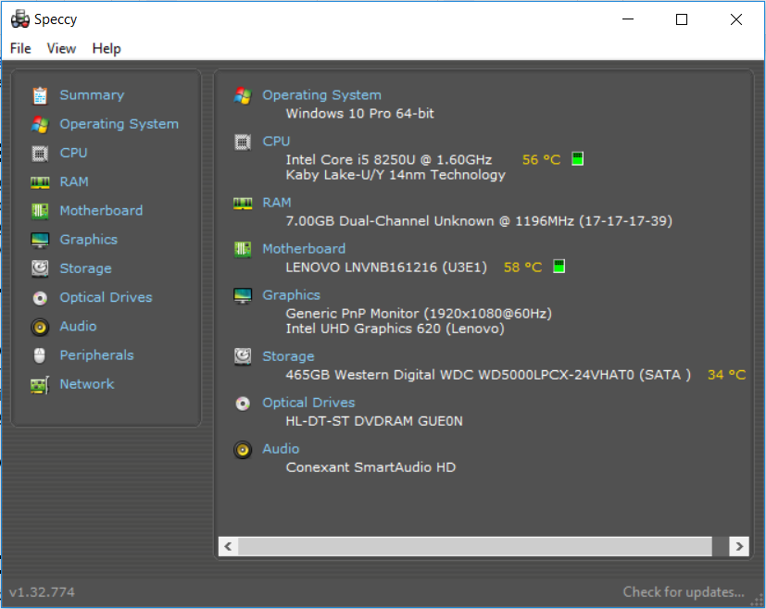The width and height of the screenshot is (766, 609).
Task: Click the Motherboard icon in sidebar
Action: [x=40, y=211]
